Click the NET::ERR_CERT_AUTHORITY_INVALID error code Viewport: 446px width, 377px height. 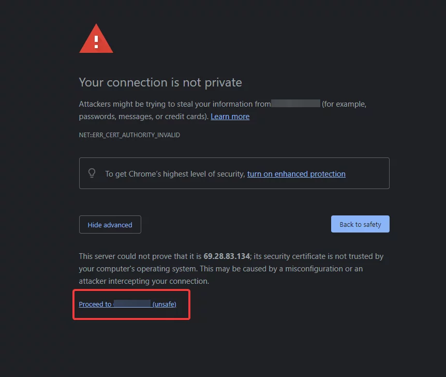(129, 135)
